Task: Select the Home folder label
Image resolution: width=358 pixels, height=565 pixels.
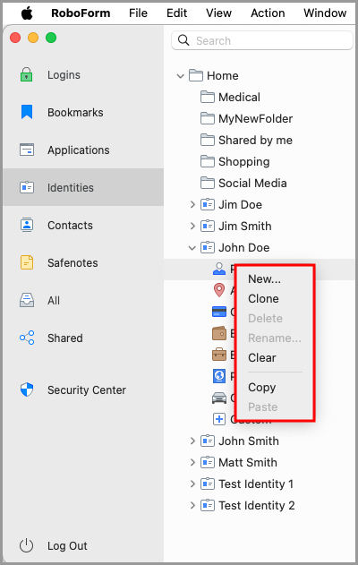Action: click(x=223, y=76)
